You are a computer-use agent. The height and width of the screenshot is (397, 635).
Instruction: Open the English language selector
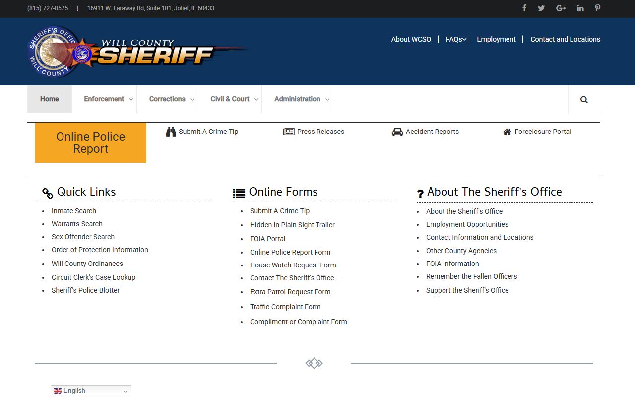pyautogui.click(x=91, y=391)
